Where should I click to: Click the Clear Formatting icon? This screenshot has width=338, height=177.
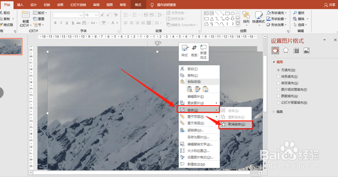click(x=116, y=15)
